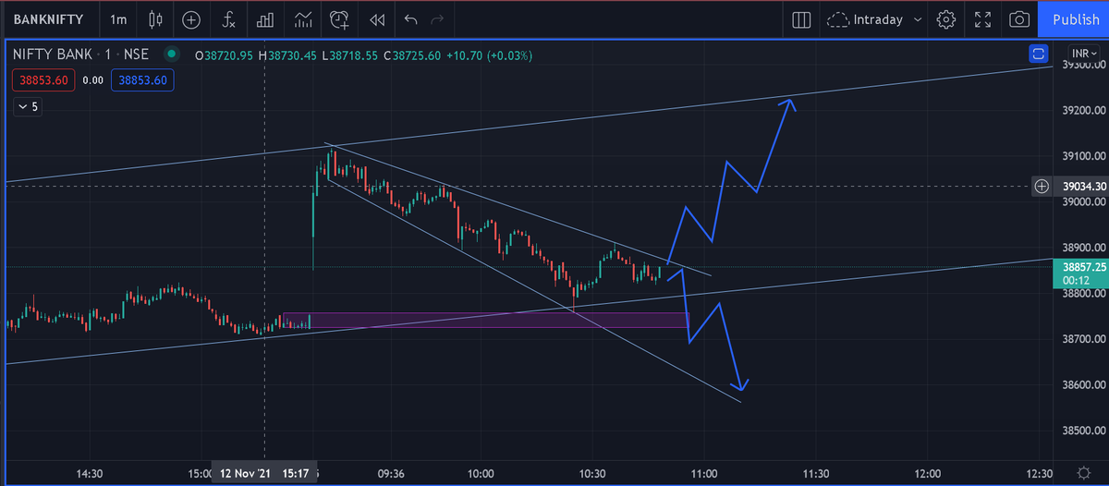Click the red sell price 38853.60
Viewport: 1109px width, 486px height.
coord(43,80)
